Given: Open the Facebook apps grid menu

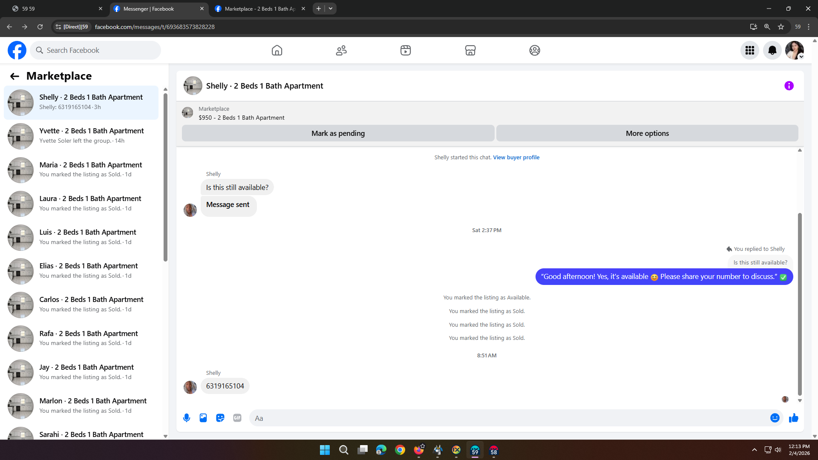Looking at the screenshot, I should click(x=749, y=50).
